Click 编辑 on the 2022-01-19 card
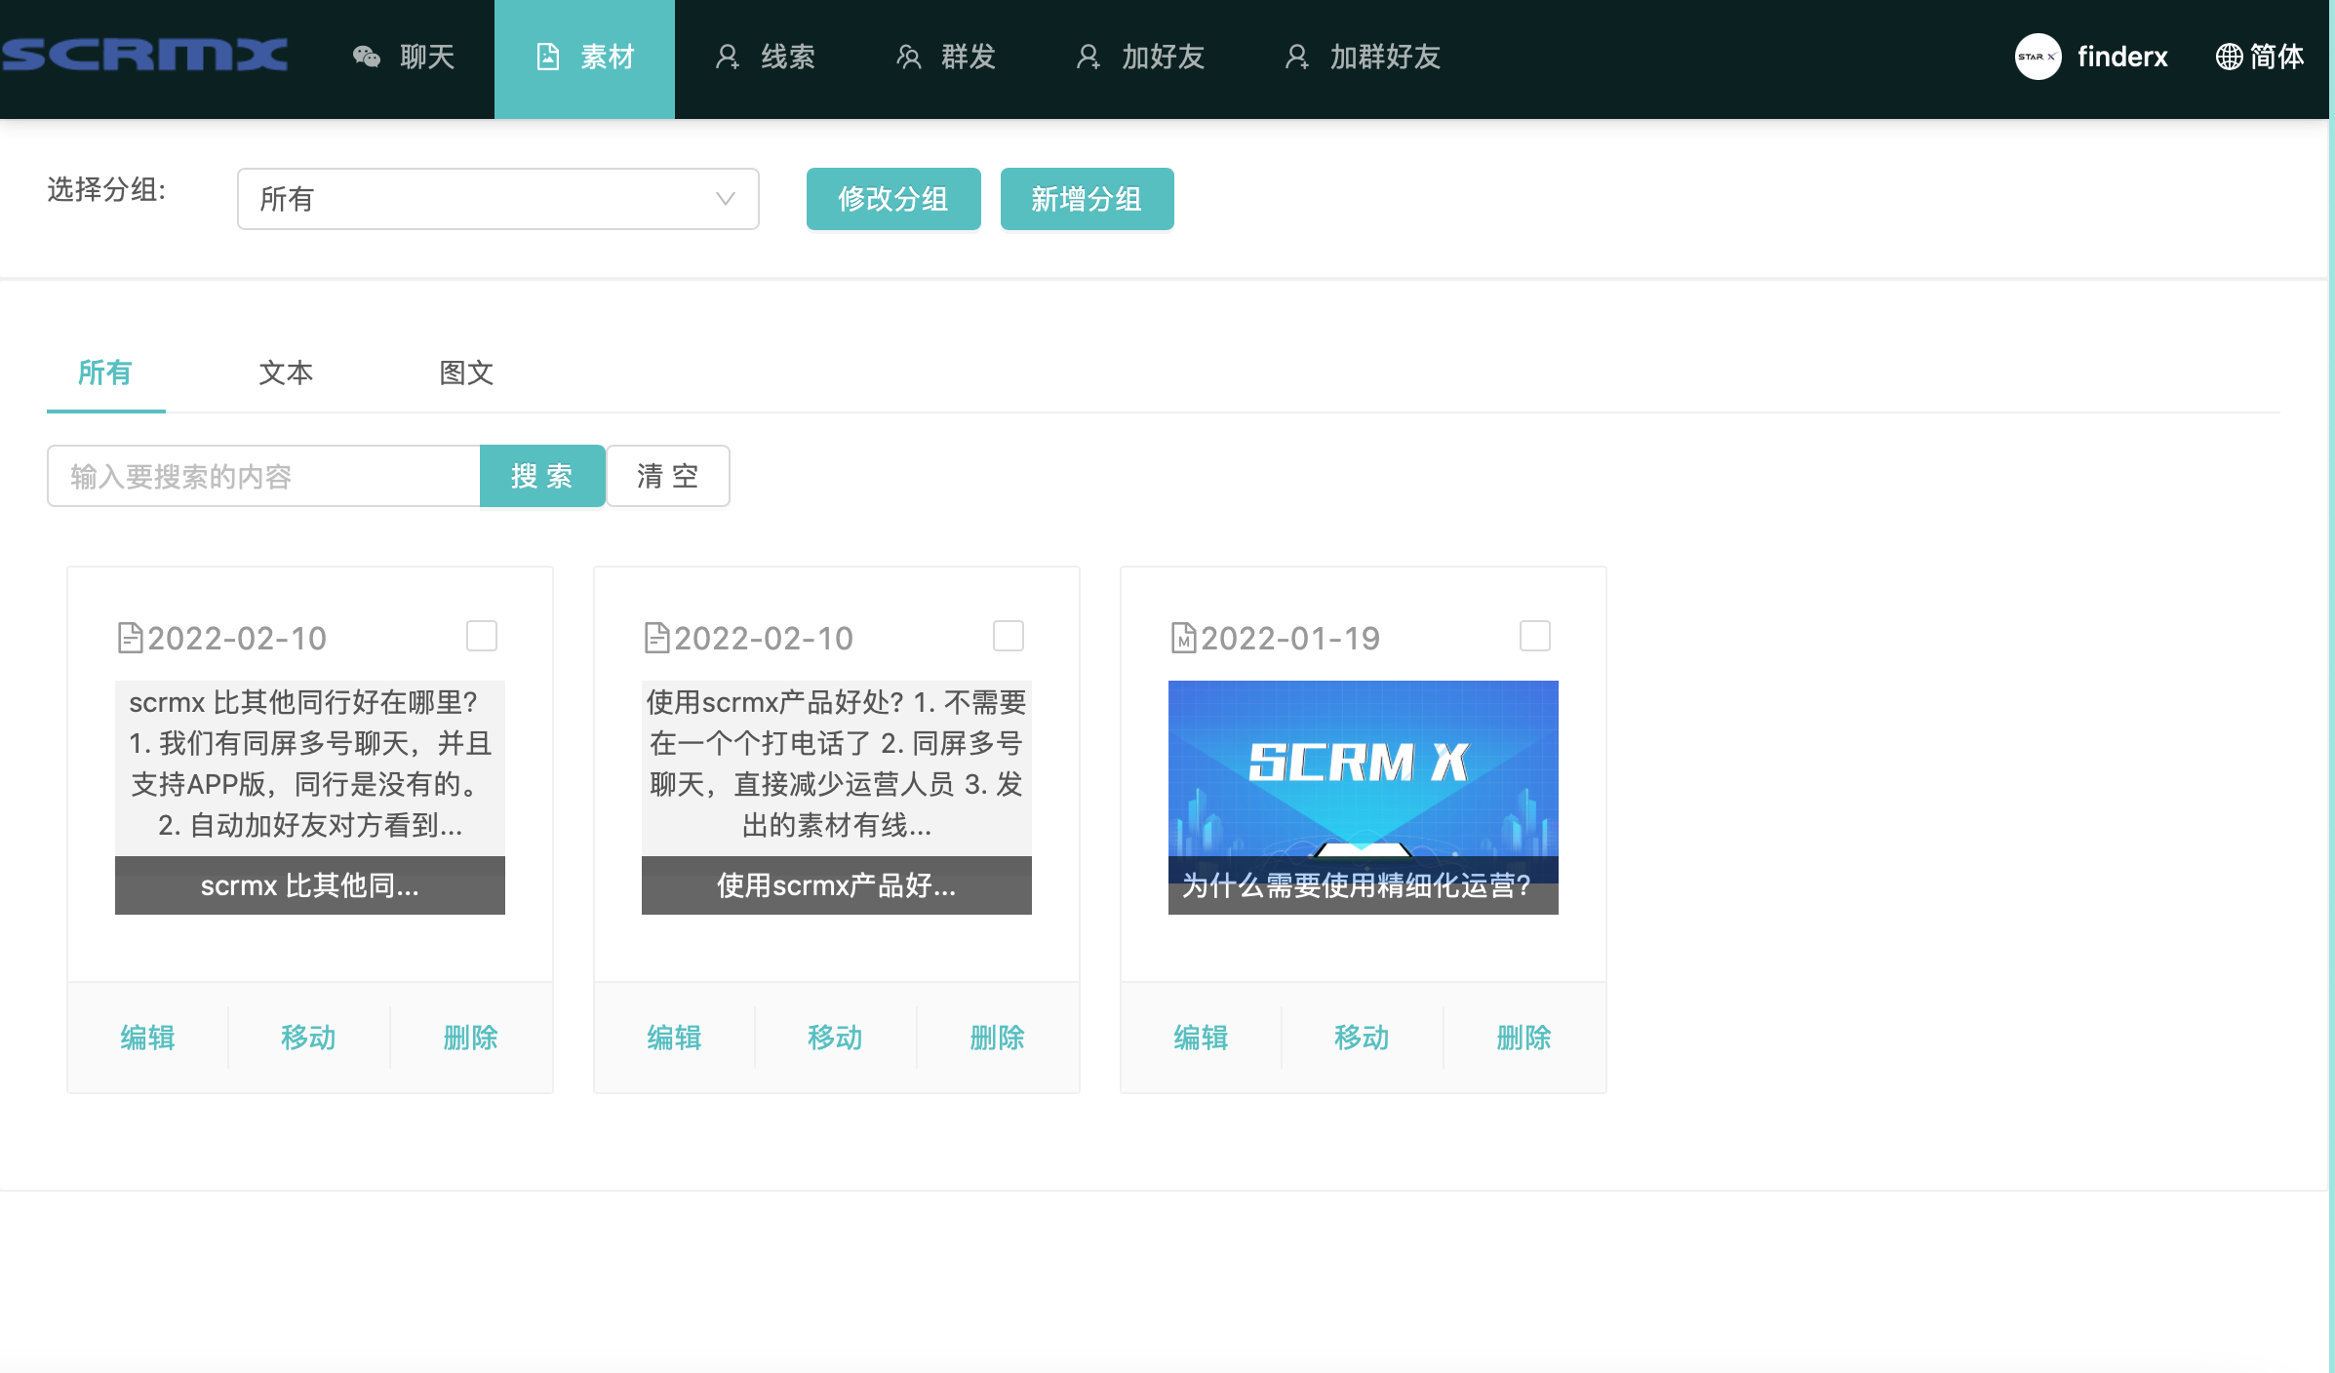2335x1373 pixels. [1201, 1038]
